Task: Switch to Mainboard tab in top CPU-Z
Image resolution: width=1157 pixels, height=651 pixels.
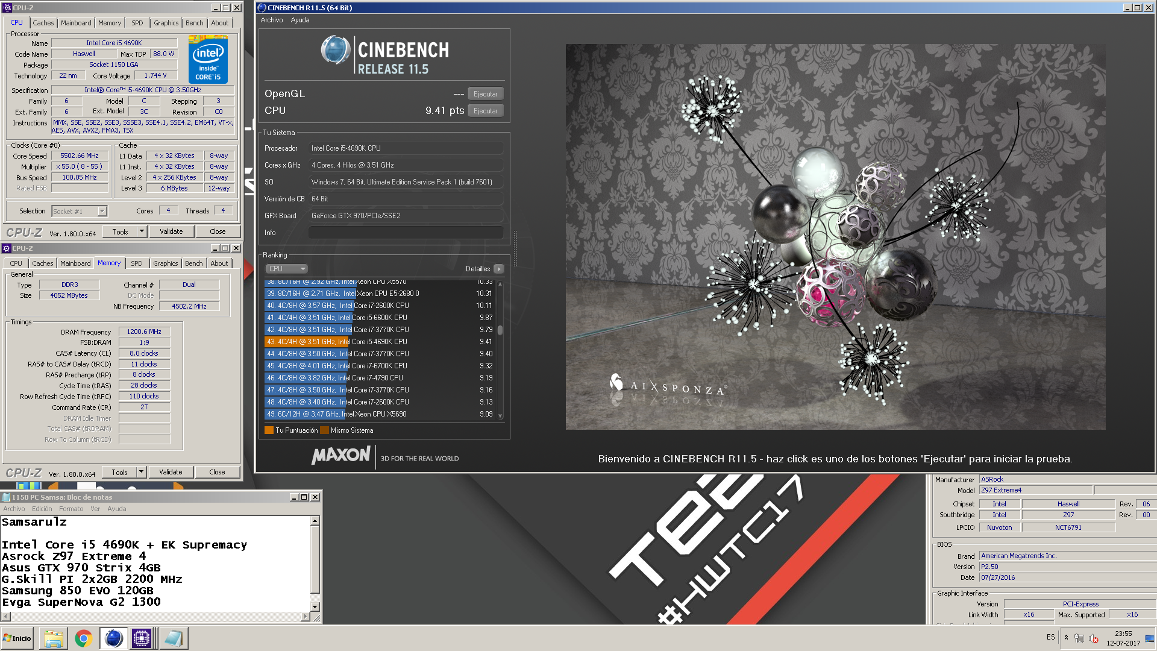Action: 76,23
